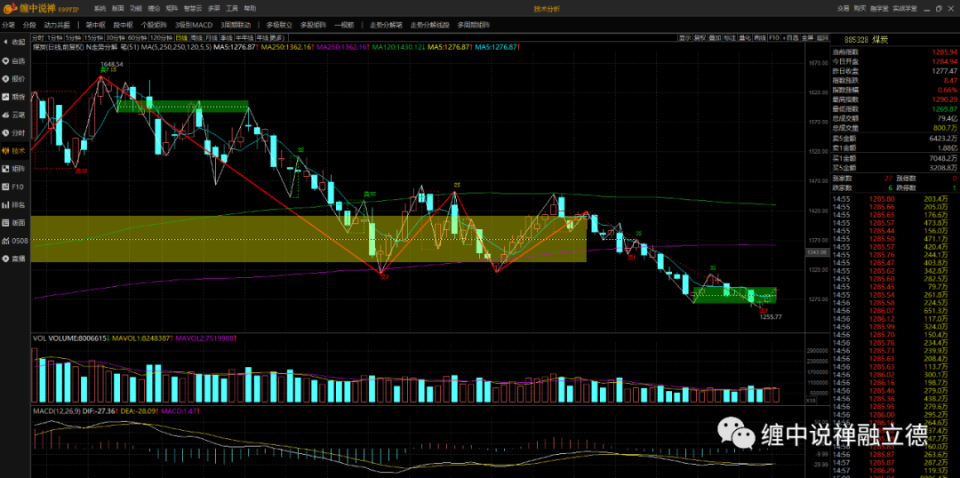Switch to 120分钟 period tab

162,38
